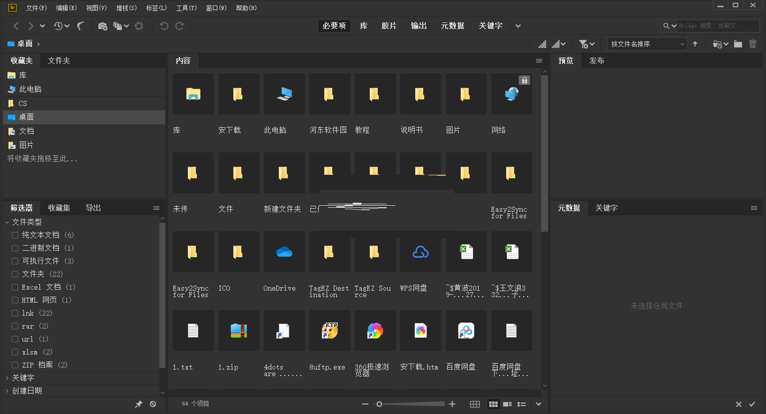Check the Excel 文档 filter checkbox
766x414 pixels.
click(x=15, y=287)
